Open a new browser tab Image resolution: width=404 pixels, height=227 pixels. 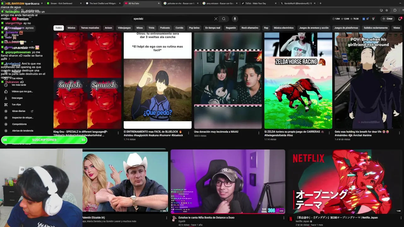(x=320, y=3)
